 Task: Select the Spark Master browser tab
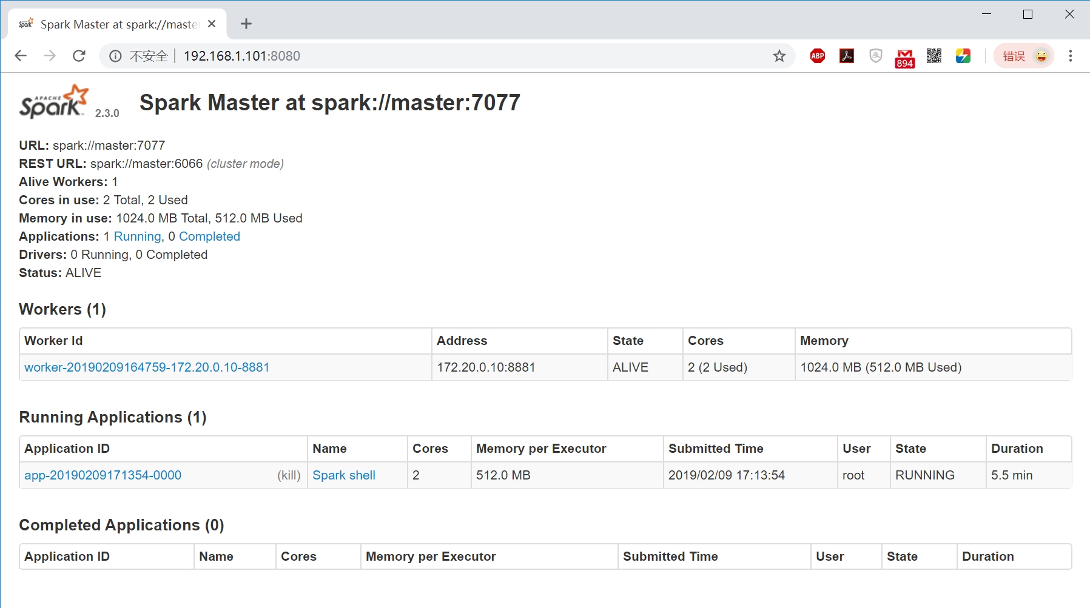117,24
